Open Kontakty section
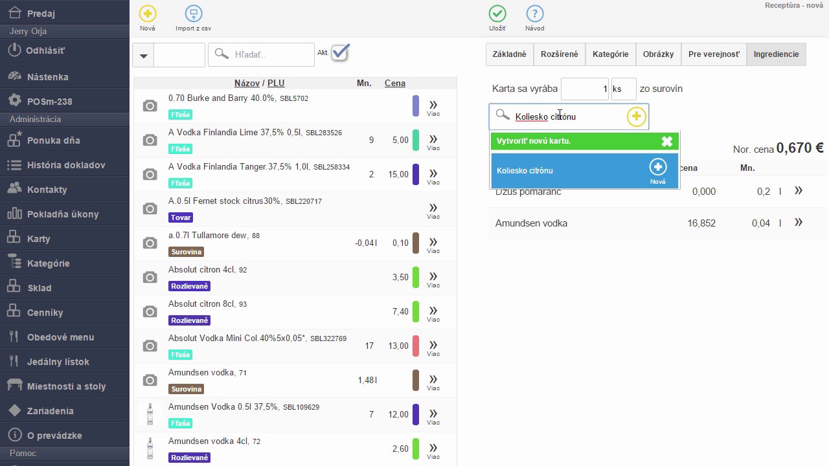Viewport: 829px width, 466px height. [65, 190]
